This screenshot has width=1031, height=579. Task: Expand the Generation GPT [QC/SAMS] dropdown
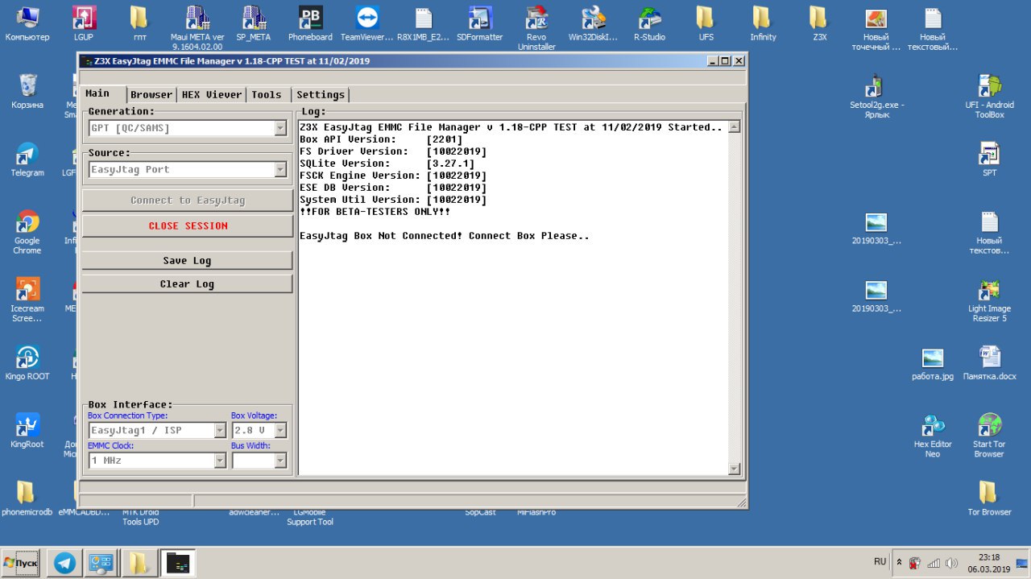(280, 128)
